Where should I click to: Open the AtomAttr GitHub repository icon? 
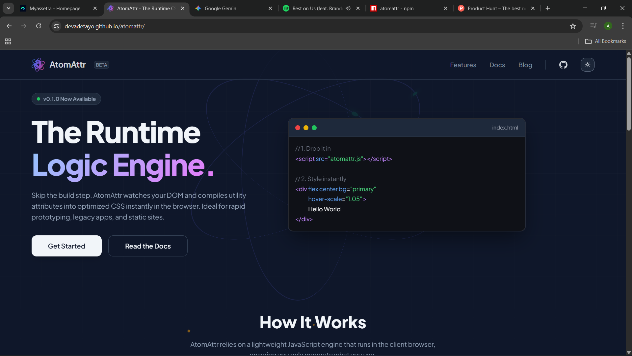tap(563, 65)
